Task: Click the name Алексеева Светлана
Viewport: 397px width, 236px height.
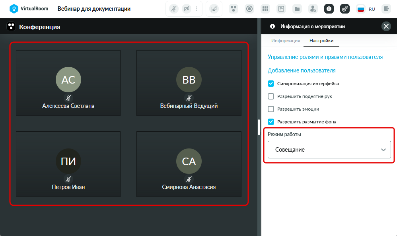Action: click(68, 106)
